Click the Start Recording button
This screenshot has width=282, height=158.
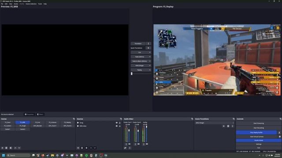point(259,128)
